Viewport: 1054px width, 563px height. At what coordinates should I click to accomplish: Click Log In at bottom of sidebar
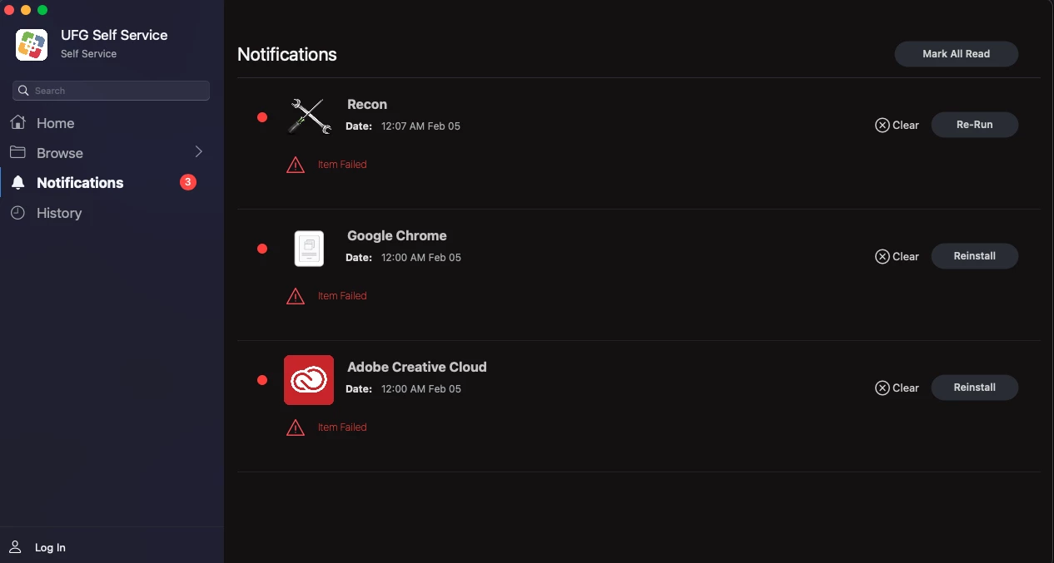tap(50, 547)
